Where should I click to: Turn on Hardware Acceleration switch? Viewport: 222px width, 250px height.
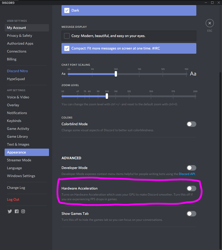[191, 188]
